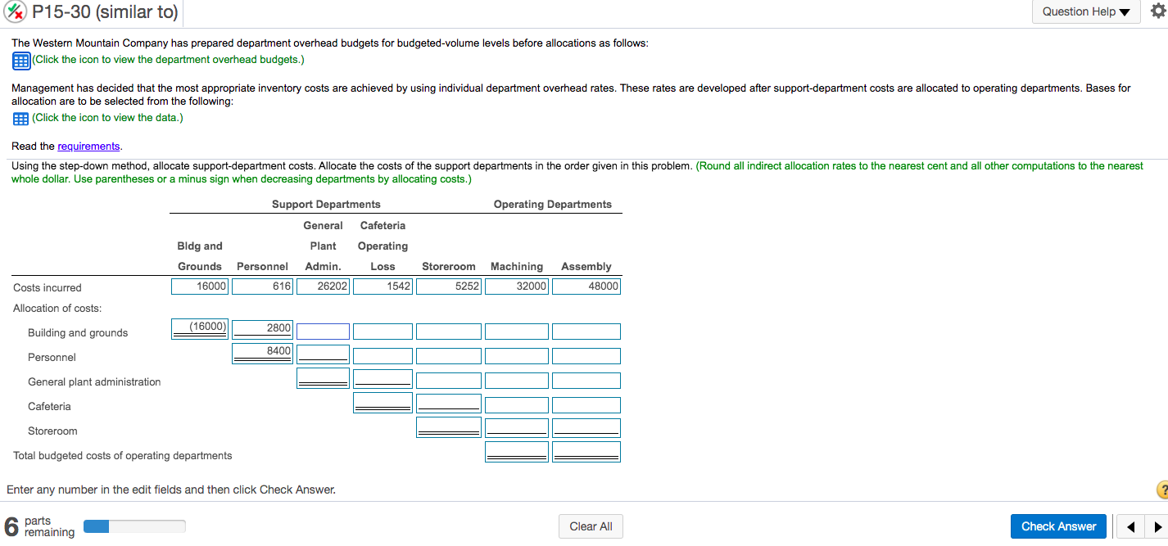Click Building and grounds row Cafeteria field
The height and width of the screenshot is (546, 1168).
(x=383, y=332)
